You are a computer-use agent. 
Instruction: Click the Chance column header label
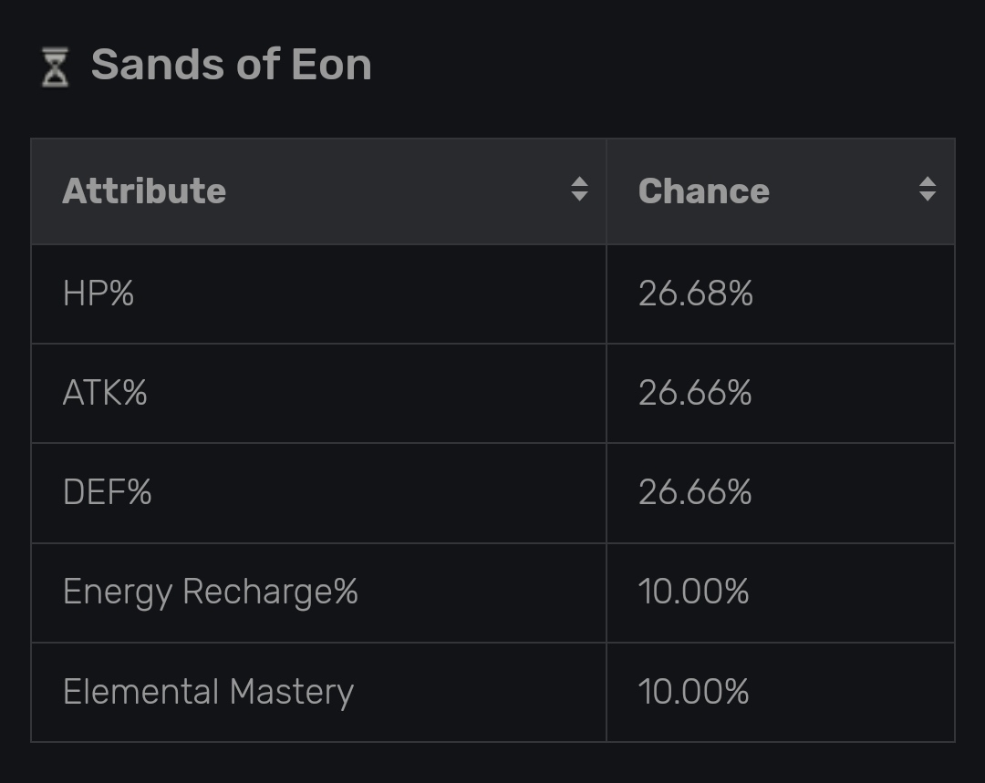703,191
